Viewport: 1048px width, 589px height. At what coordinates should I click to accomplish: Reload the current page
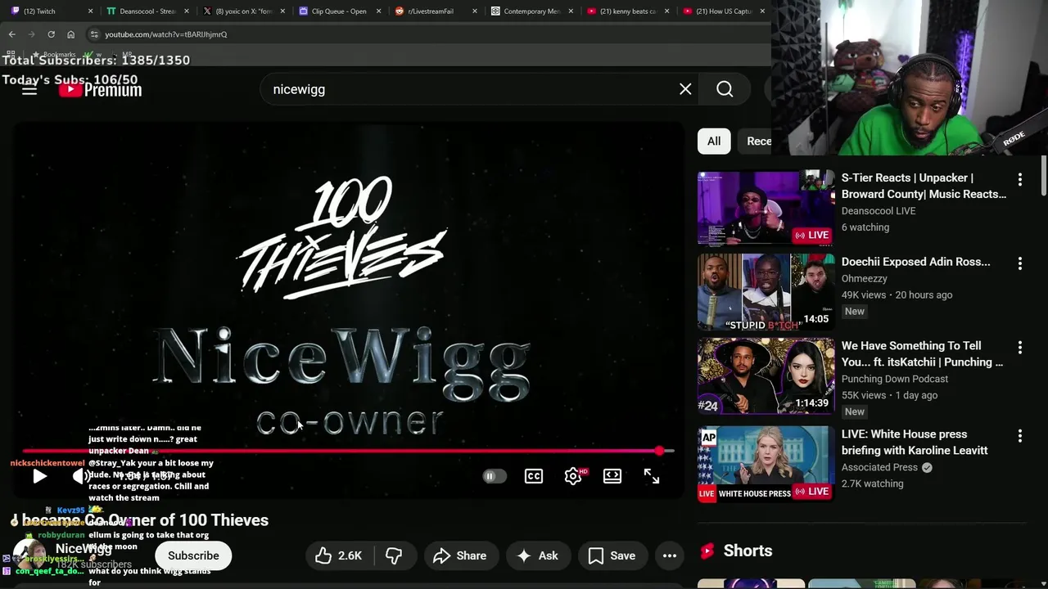click(x=51, y=34)
